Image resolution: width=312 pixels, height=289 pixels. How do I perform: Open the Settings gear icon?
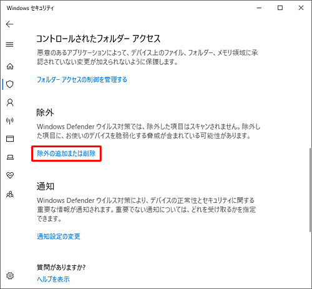click(x=10, y=276)
